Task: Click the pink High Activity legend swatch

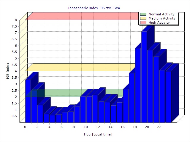Action: 143,22
